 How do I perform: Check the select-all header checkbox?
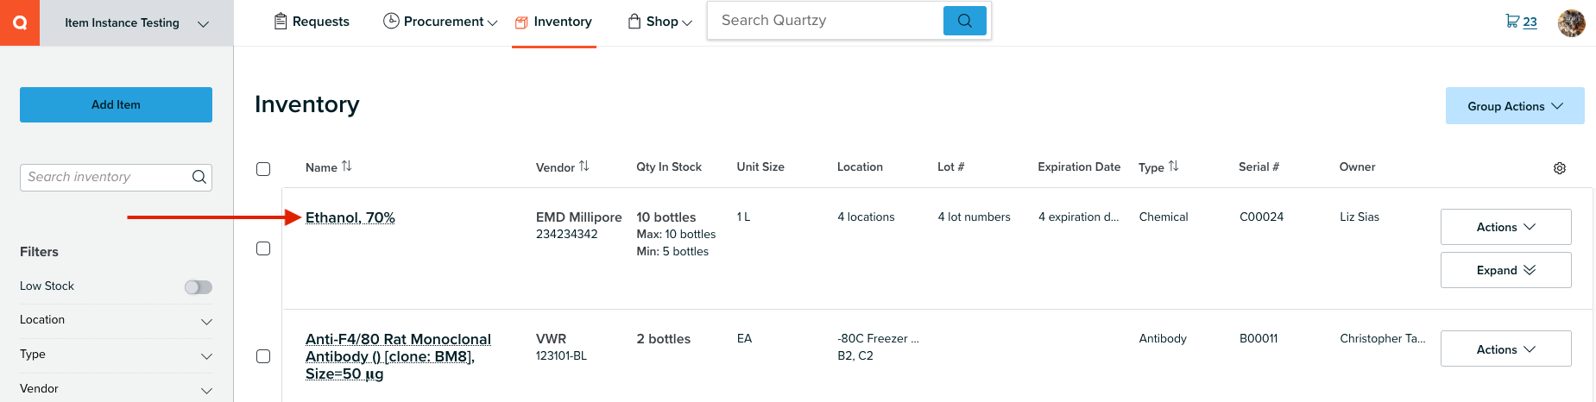tap(263, 169)
